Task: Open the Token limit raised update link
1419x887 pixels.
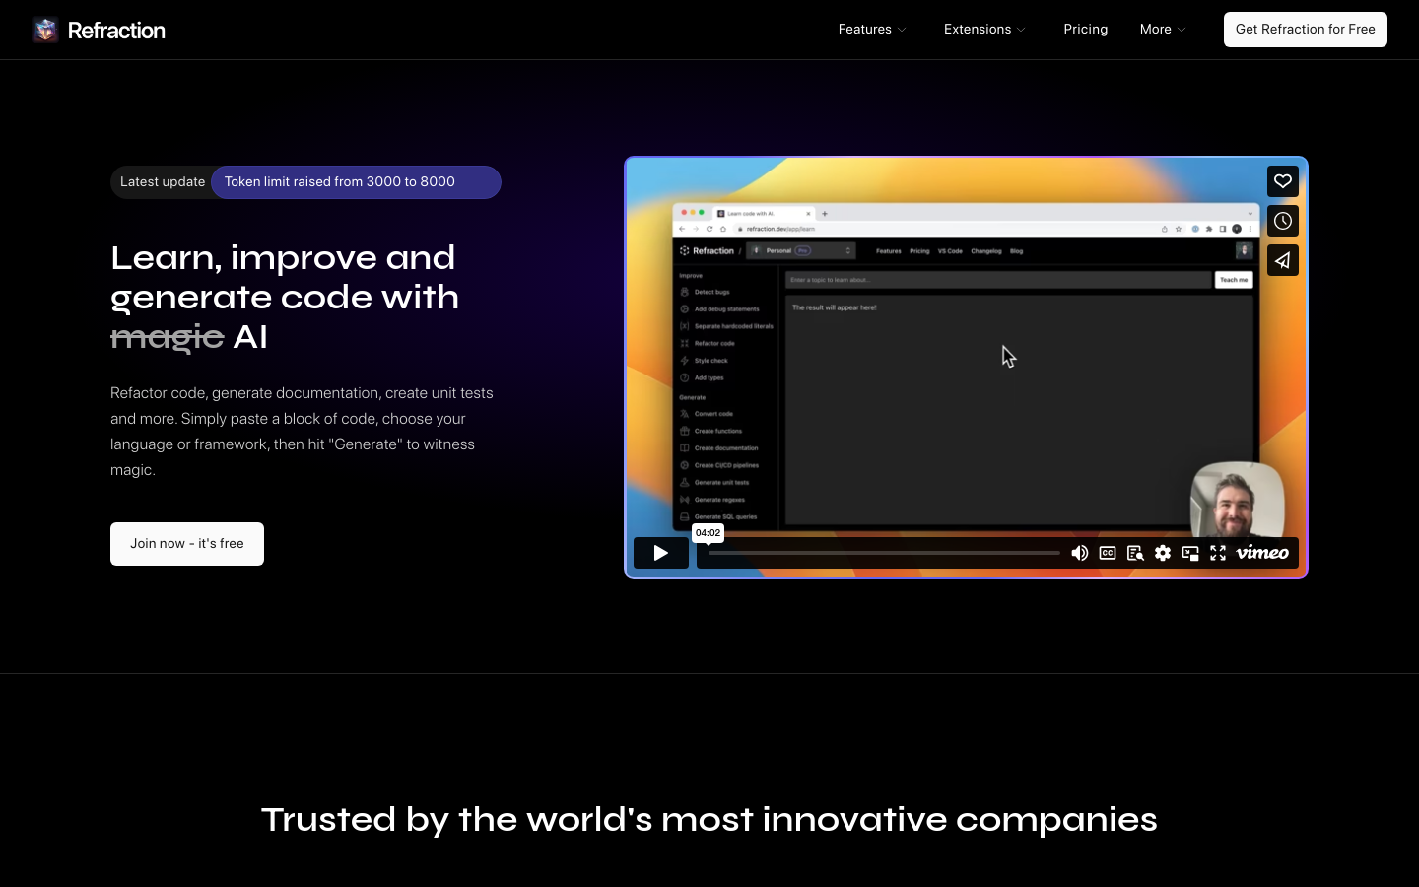Action: click(356, 182)
